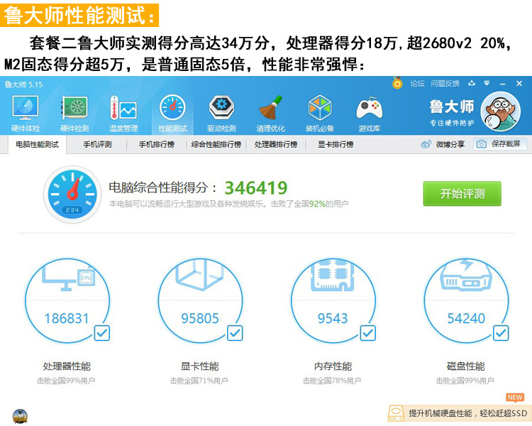Click the skin/upload icon in title bar

(472, 83)
